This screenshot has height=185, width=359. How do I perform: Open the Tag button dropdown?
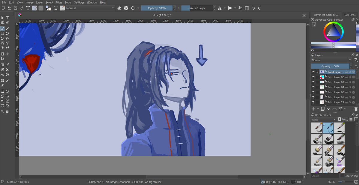point(343,120)
